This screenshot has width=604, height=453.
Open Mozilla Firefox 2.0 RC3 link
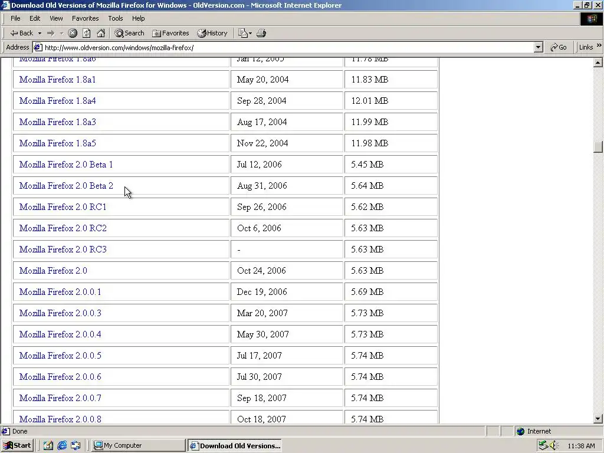[63, 250]
